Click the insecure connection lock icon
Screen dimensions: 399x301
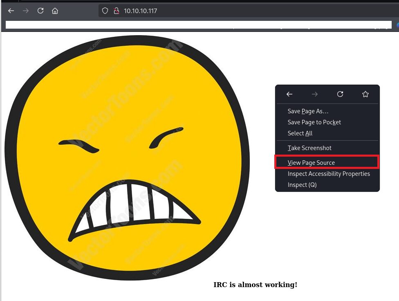coord(116,11)
